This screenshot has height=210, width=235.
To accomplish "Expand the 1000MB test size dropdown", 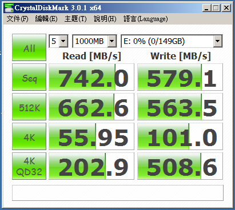I will (112, 41).
